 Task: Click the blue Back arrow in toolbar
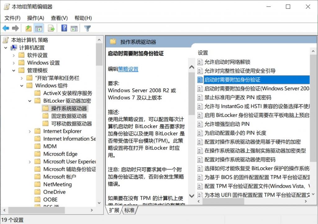pyautogui.click(x=6, y=29)
